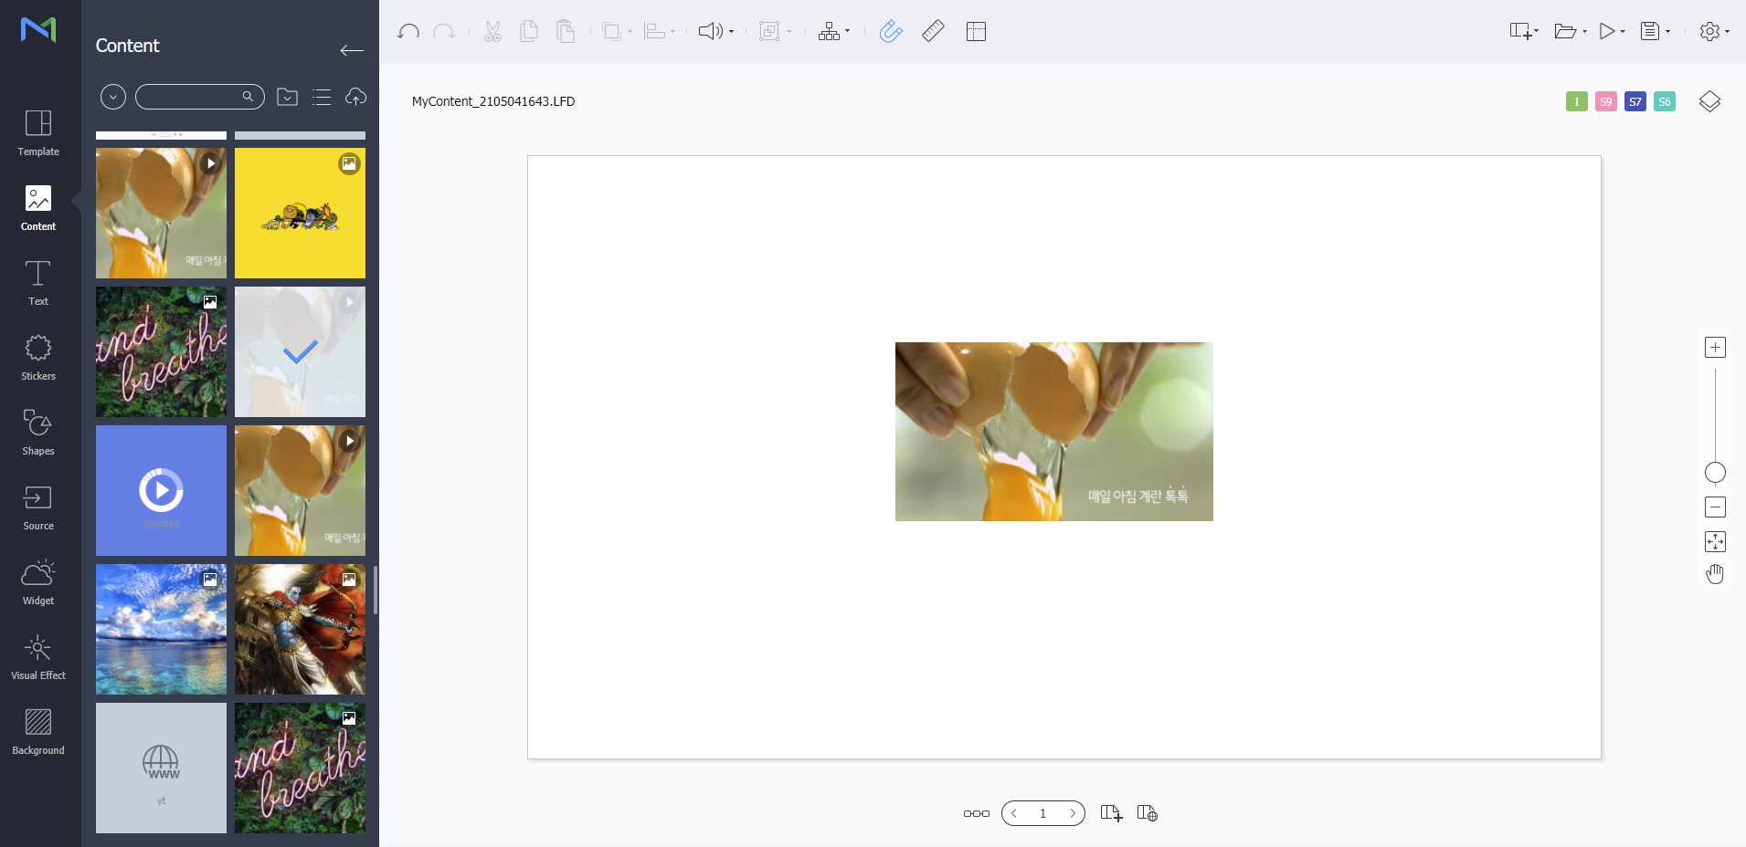This screenshot has width=1746, height=847.
Task: Toggle the layers panel icon
Action: [1709, 101]
